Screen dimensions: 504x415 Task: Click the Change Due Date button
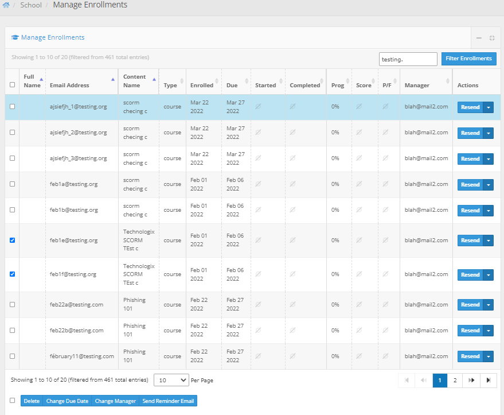point(67,401)
